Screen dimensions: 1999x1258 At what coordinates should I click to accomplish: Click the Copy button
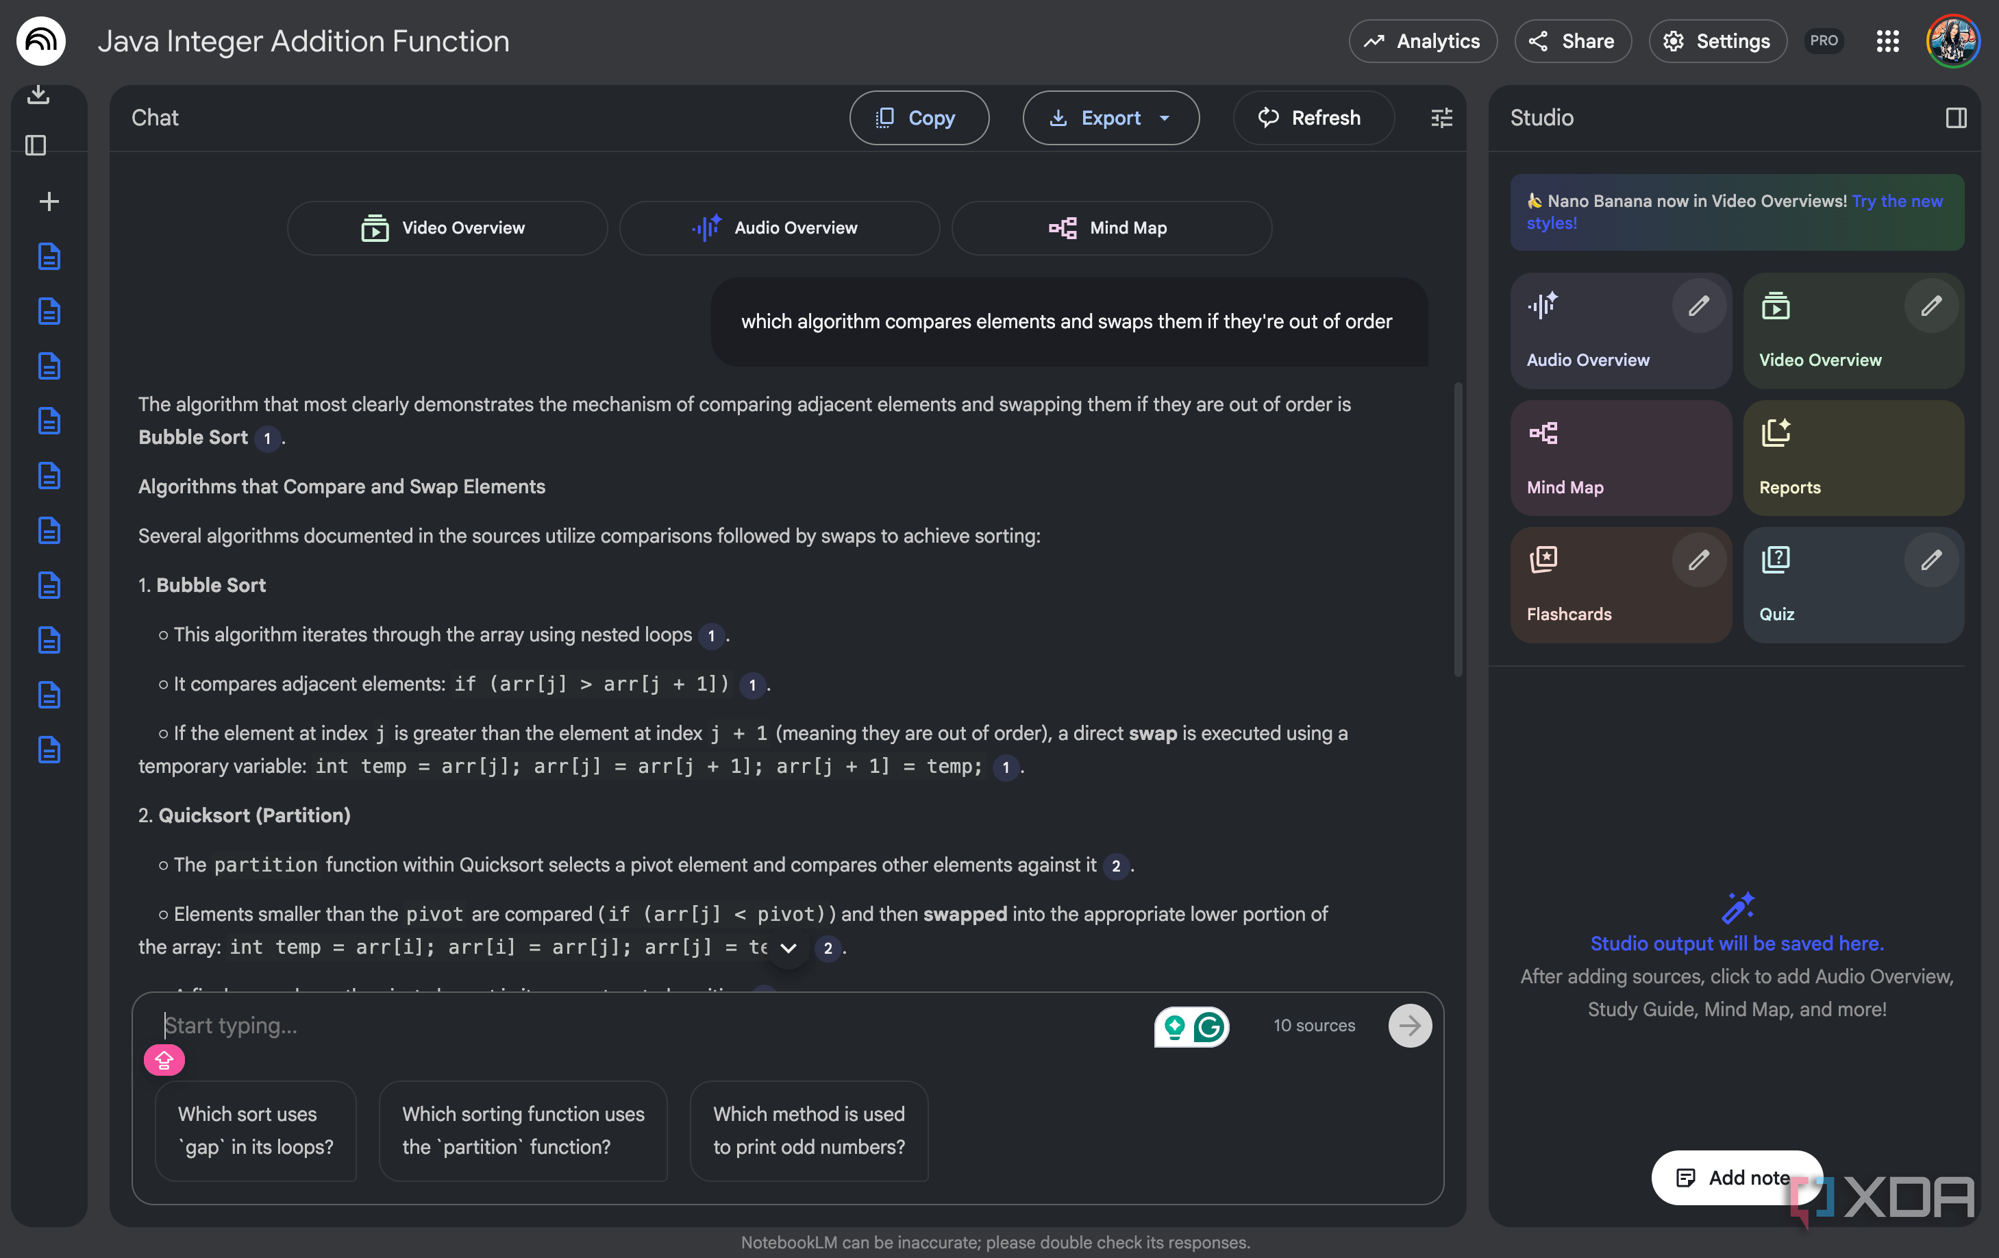pos(918,118)
